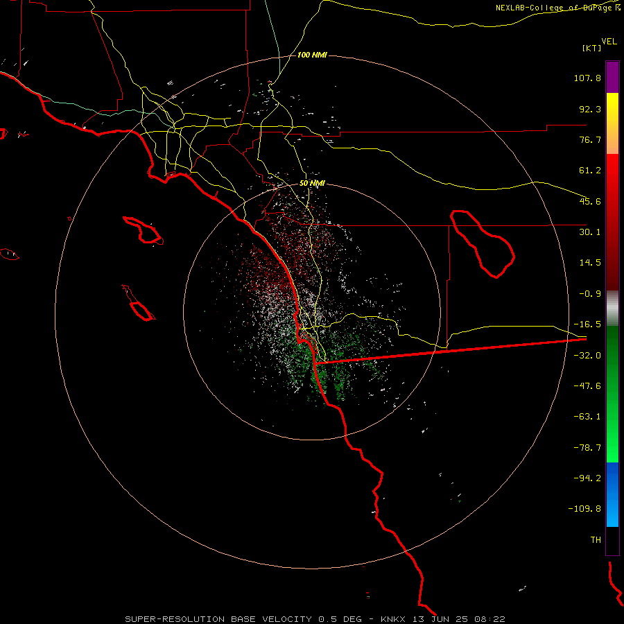The height and width of the screenshot is (624, 624).
Task: Click the Salton Sea outline
Action: (483, 244)
